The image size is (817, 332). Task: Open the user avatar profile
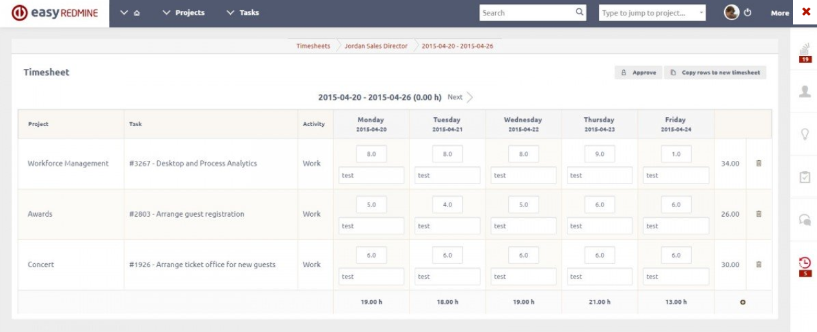click(731, 12)
